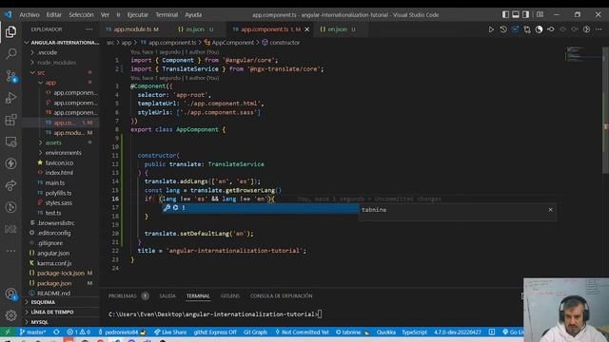This screenshot has width=609, height=342.
Task: Open the CONSOLA DE DEPURACIÓN tab
Action: [x=282, y=295]
